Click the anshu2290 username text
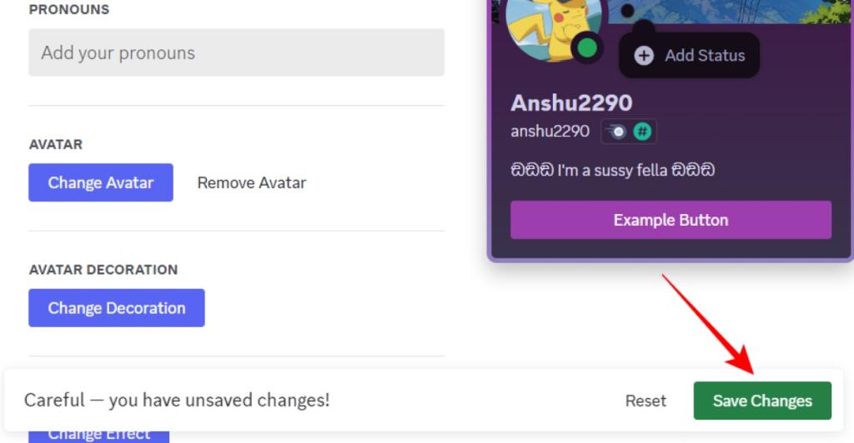 (x=550, y=132)
